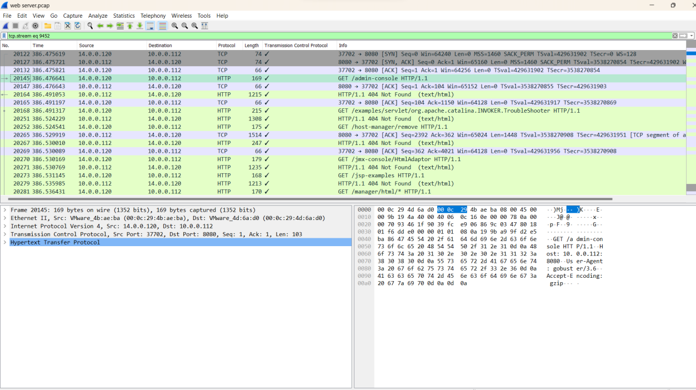Open capture options gear icon
Image resolution: width=696 pixels, height=390 pixels.
36,26
